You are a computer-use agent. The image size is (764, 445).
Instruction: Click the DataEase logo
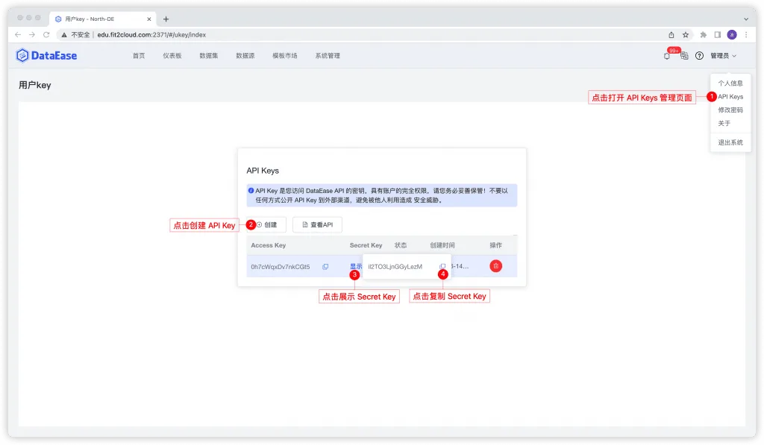coord(46,55)
